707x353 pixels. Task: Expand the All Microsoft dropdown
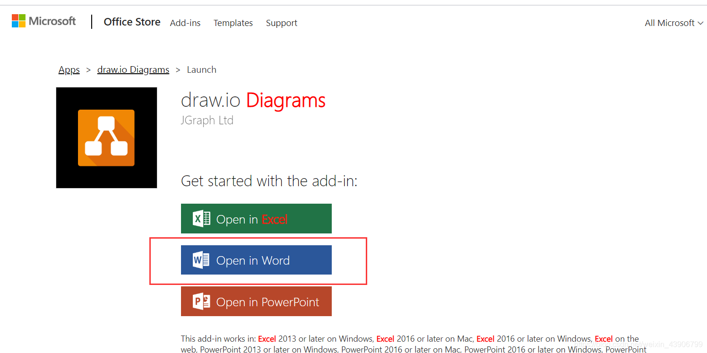[x=674, y=23]
